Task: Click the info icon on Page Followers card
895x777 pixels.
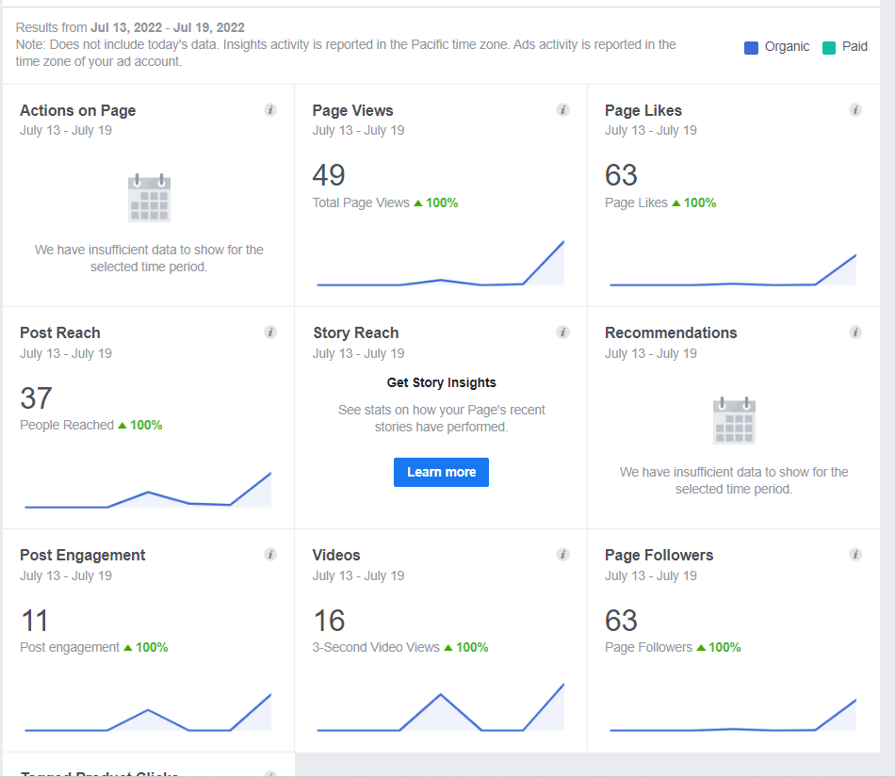Action: tap(855, 555)
